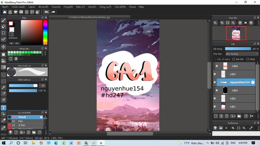Viewport: 260px width, 146px height.
Task: Open the Chỉnh sửa(E) menu
Action: (x=18, y=7)
